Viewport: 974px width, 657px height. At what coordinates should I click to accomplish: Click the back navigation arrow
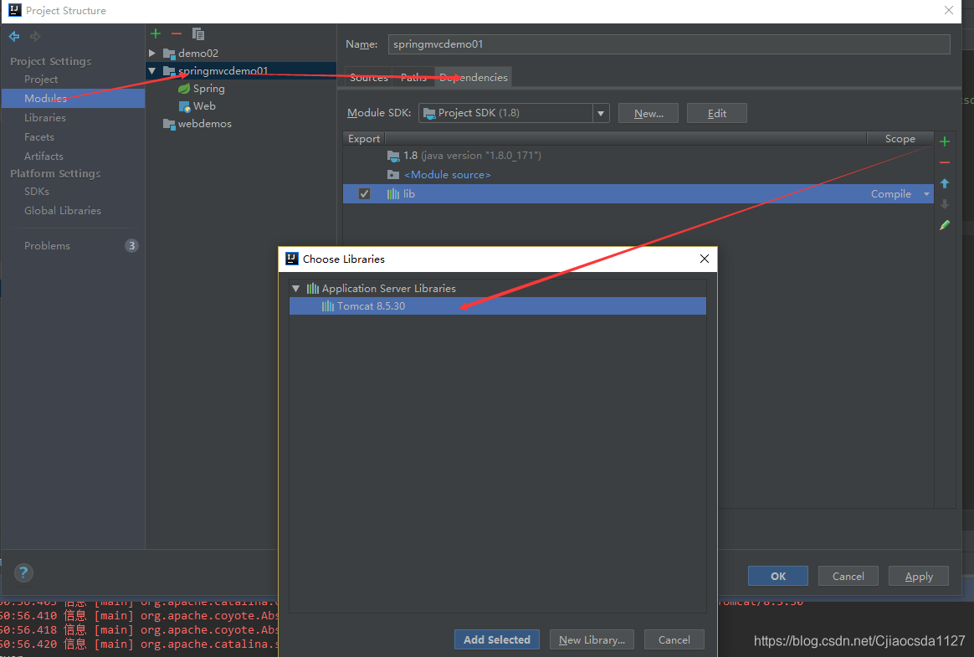[13, 37]
